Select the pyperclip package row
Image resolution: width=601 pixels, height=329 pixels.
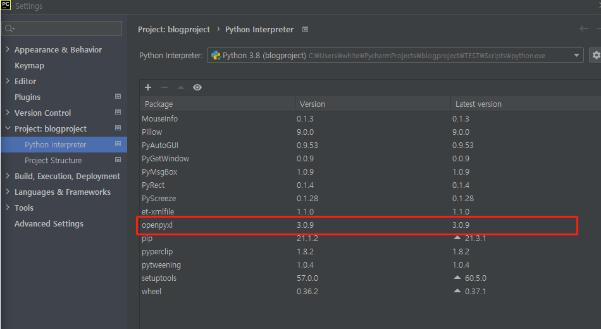coord(370,252)
